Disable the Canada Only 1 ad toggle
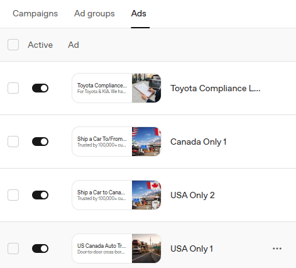Viewport: 296px width, 268px height. point(40,142)
